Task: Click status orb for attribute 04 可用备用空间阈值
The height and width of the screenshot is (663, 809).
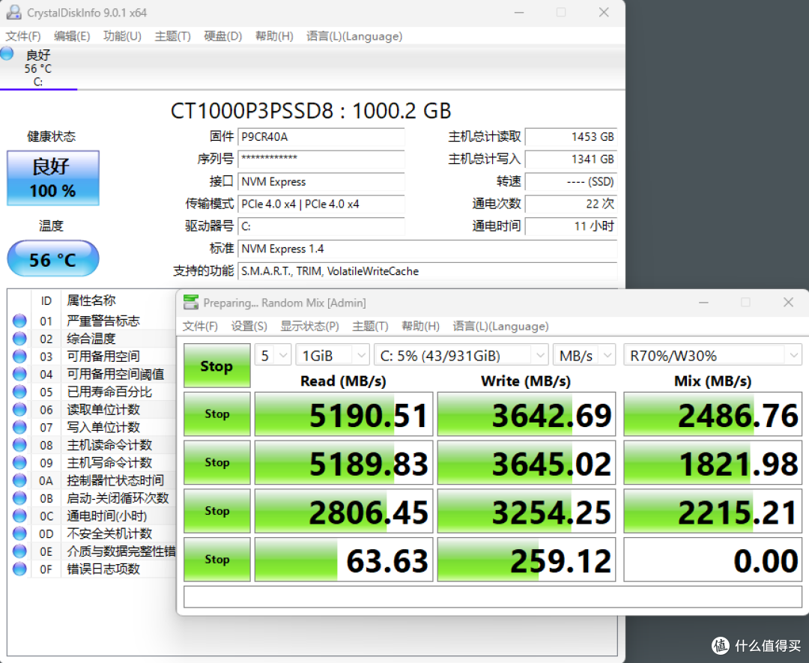Action: 19,374
